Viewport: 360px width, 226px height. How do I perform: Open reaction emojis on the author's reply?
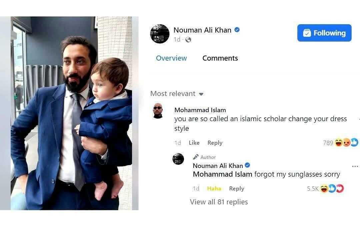(x=332, y=189)
